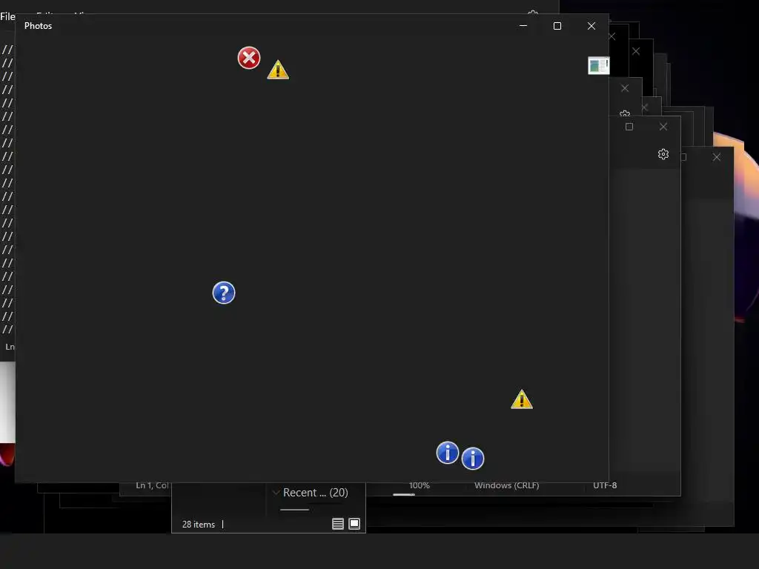759x569 pixels.
Task: Close the Photos window
Action: pyautogui.click(x=591, y=26)
